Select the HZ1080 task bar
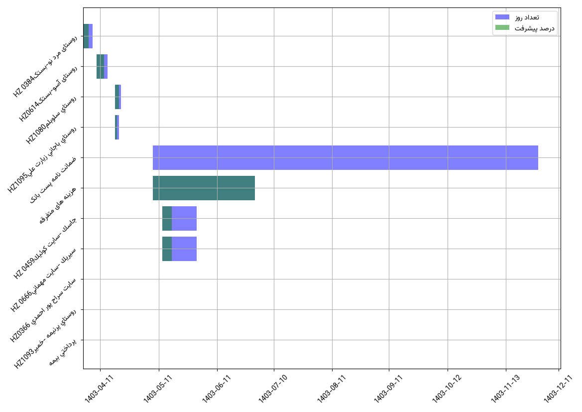This screenshot has height=412, width=582. pyautogui.click(x=117, y=97)
